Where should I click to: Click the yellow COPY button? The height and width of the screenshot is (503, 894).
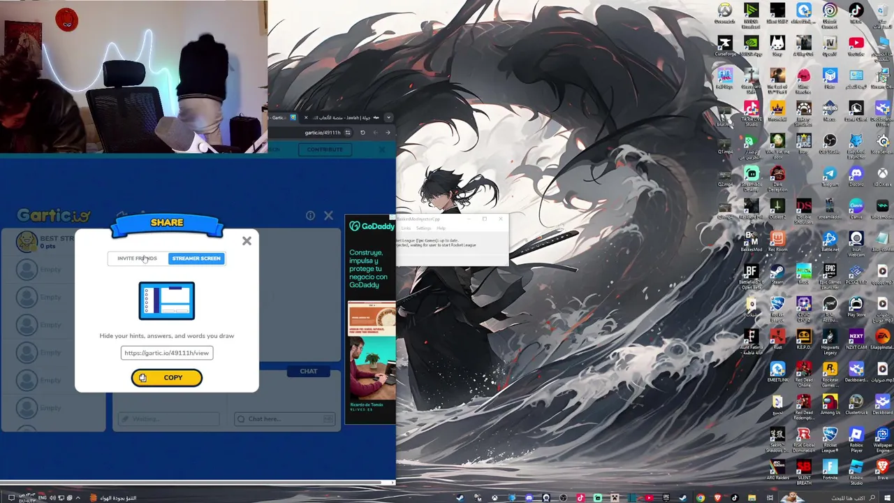click(167, 378)
